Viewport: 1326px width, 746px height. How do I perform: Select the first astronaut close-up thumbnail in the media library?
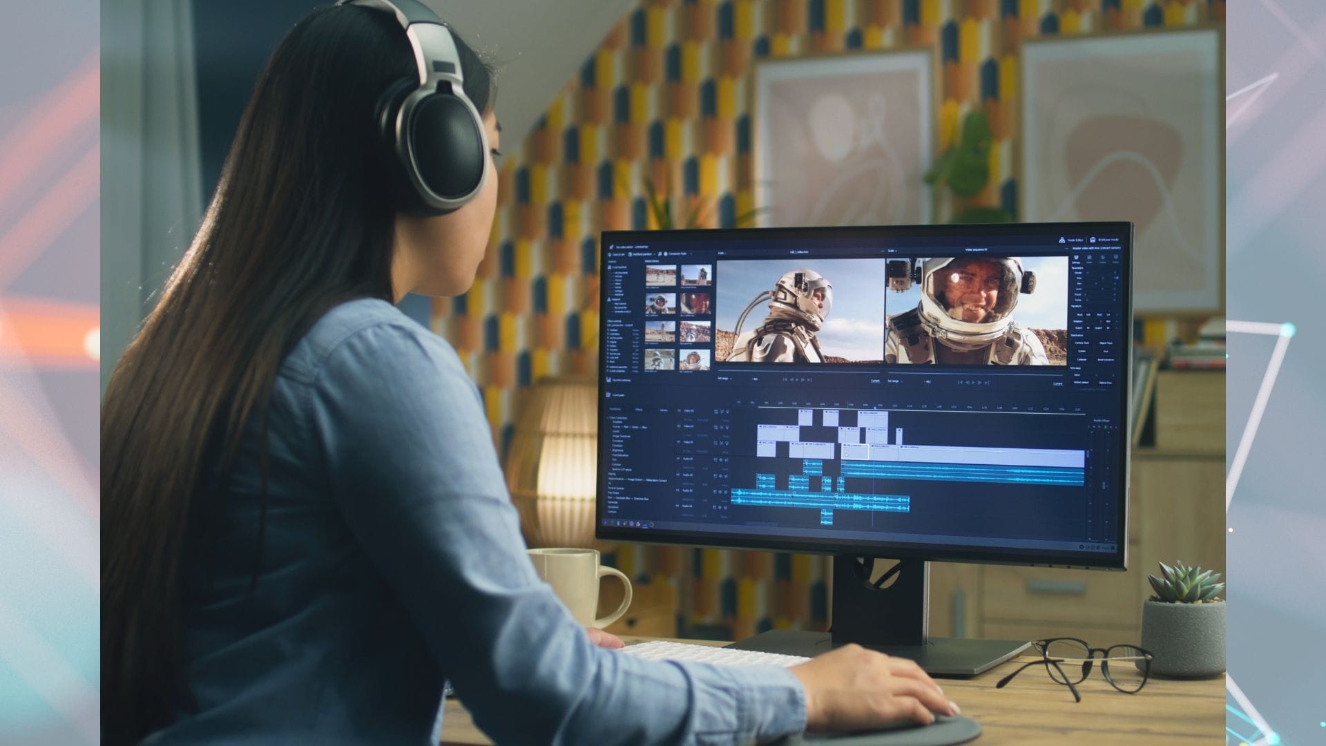(x=661, y=303)
